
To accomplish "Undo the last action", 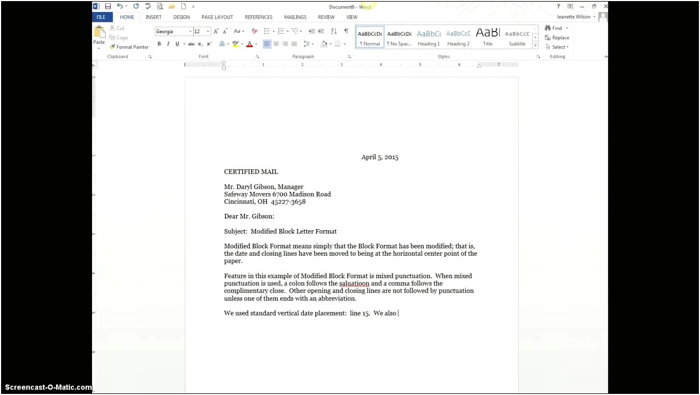I will (120, 7).
